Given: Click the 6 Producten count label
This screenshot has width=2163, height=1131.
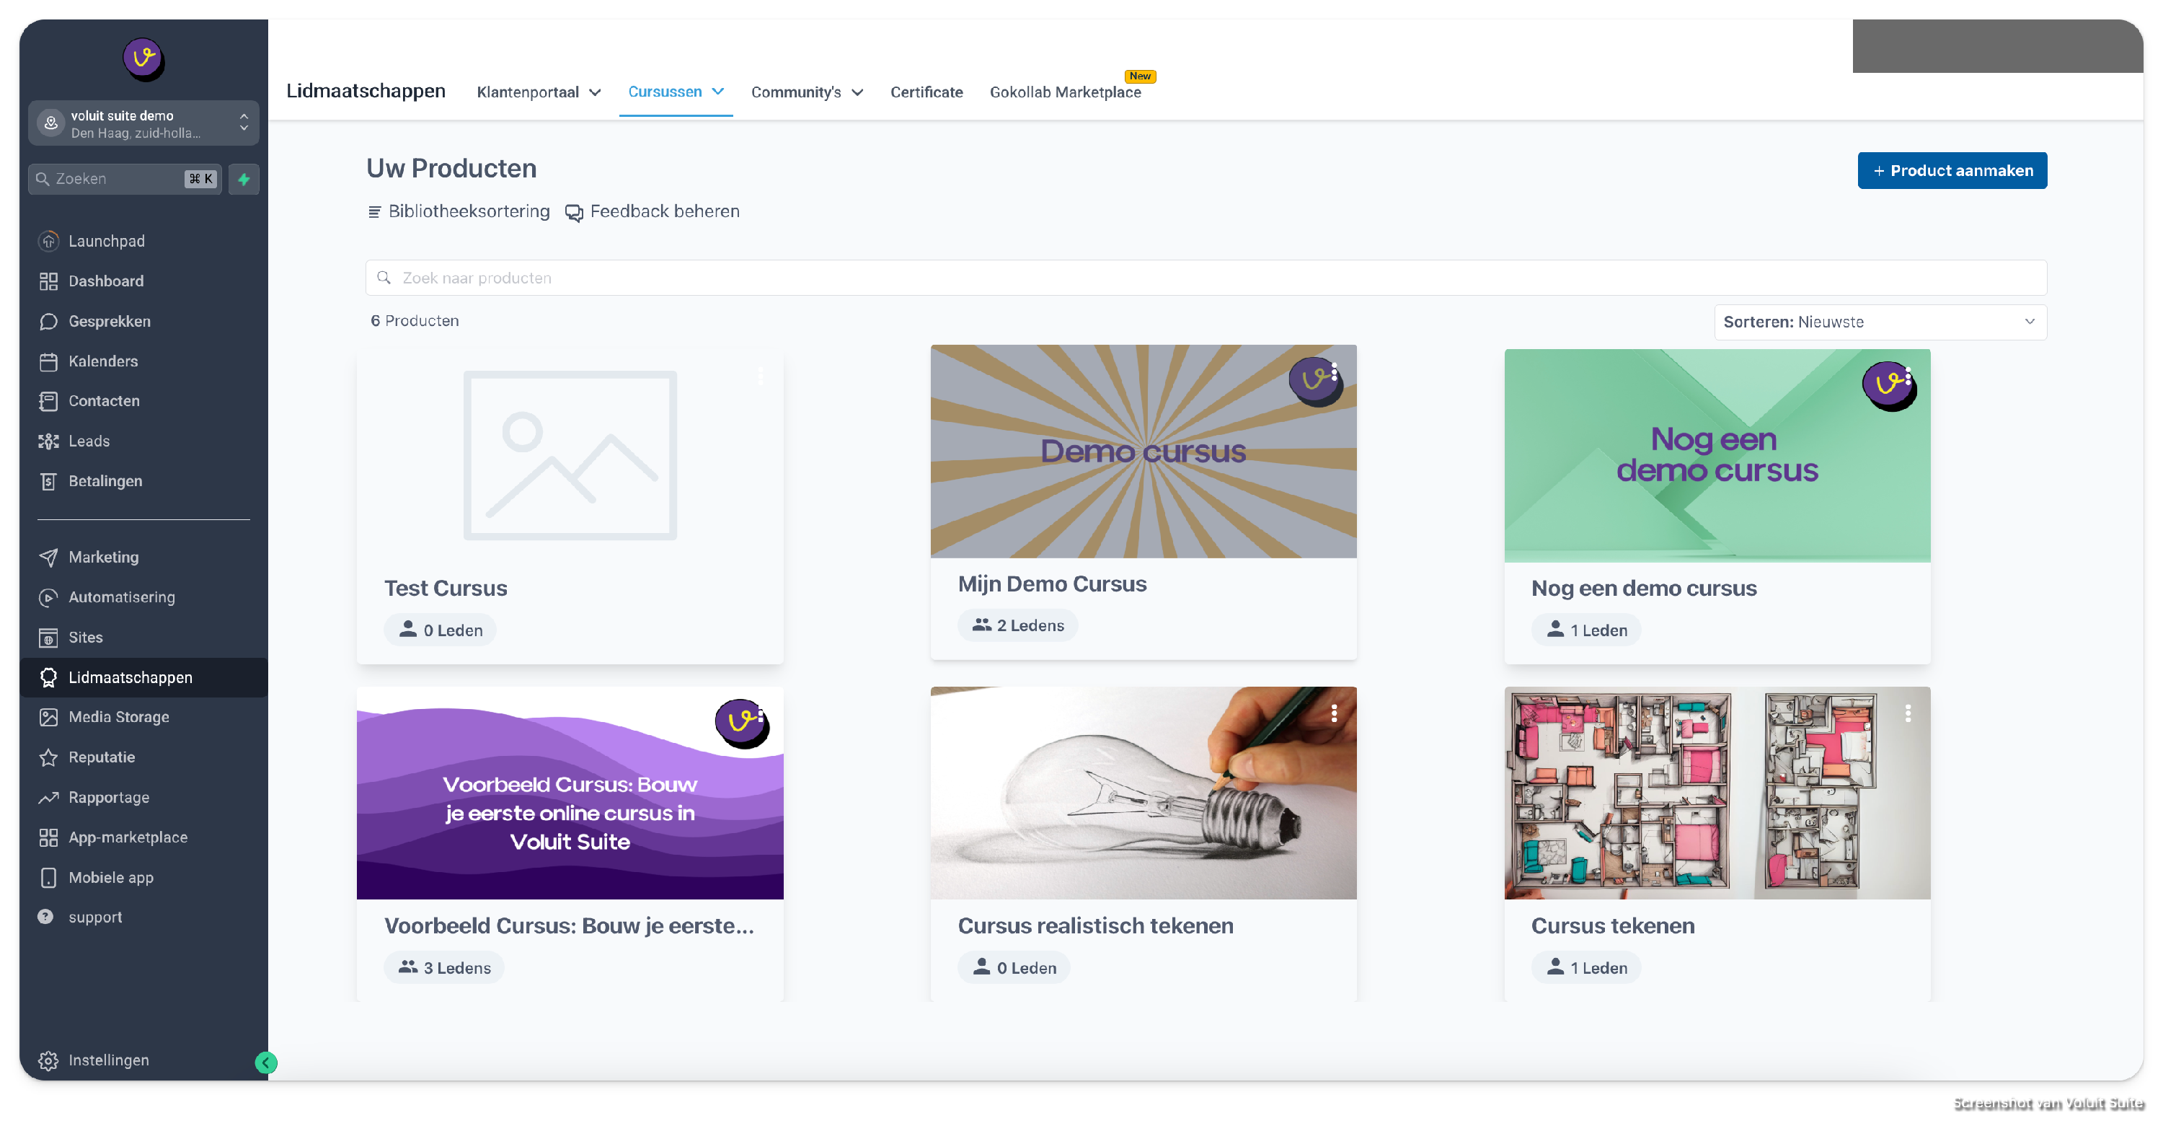Looking at the screenshot, I should click(415, 321).
